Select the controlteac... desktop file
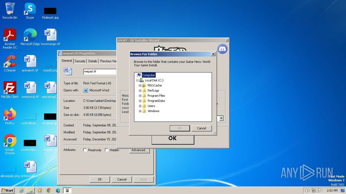 tap(30, 119)
